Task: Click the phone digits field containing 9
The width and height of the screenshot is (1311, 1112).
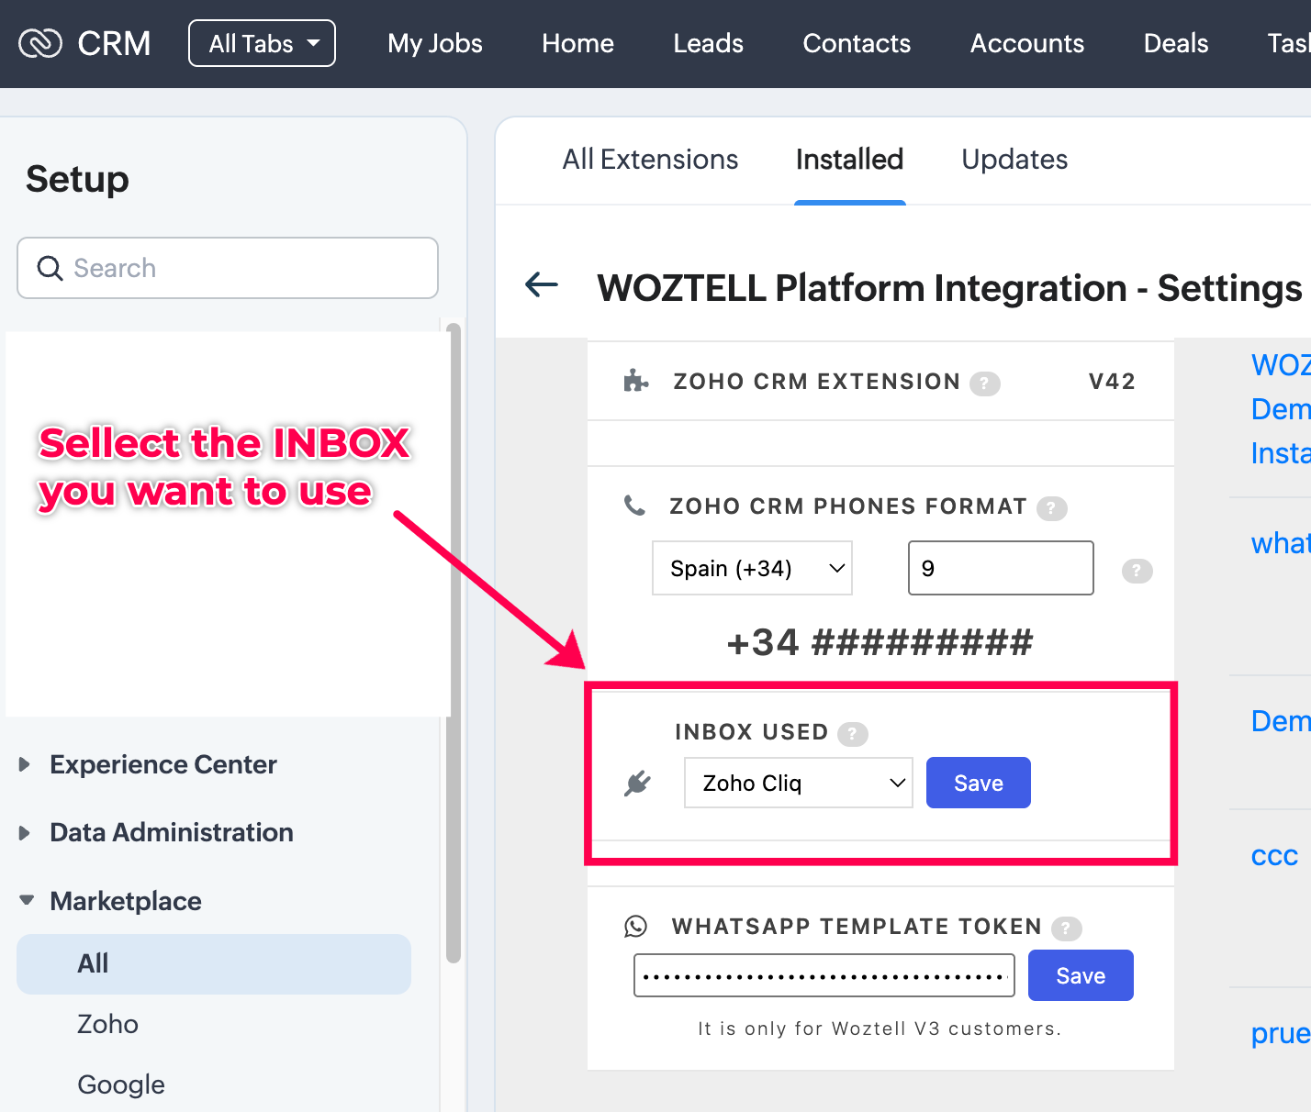Action: click(1001, 568)
